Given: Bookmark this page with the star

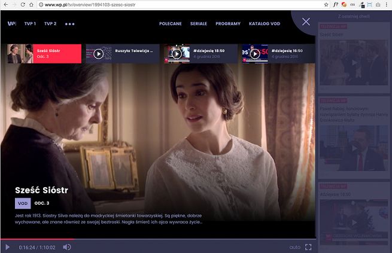Looking at the screenshot, I should pyautogui.click(x=326, y=5).
